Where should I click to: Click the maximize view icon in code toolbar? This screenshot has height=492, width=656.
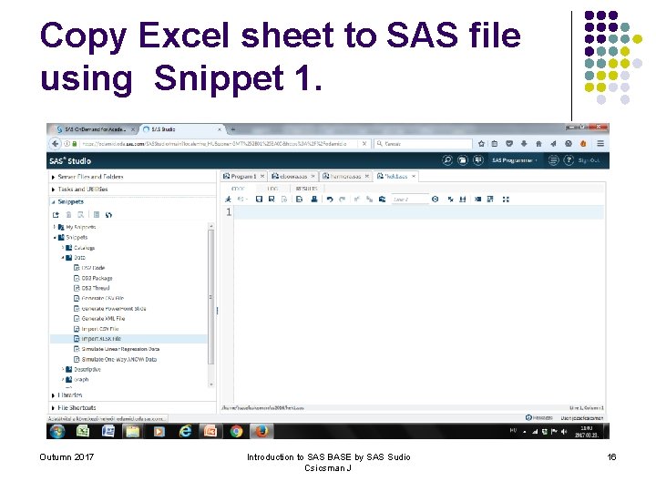(506, 200)
